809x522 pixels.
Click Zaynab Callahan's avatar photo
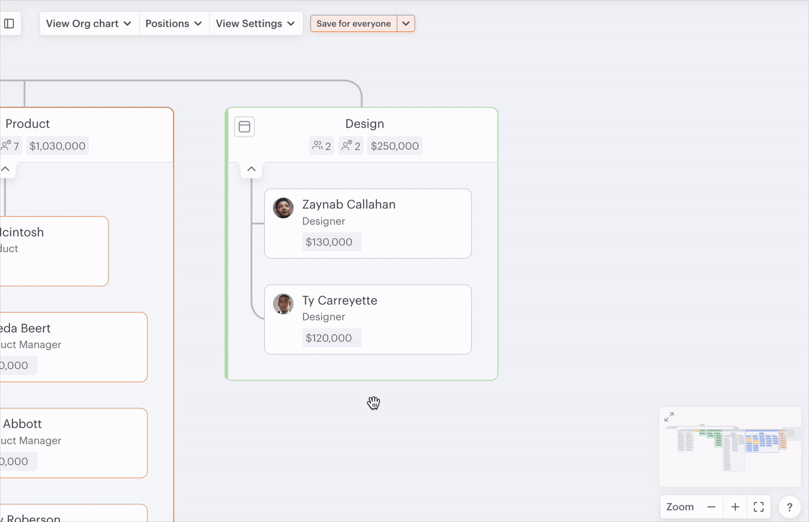pos(283,208)
